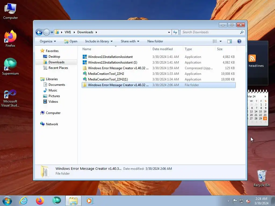Click the selected File folder row icon

tap(85, 85)
